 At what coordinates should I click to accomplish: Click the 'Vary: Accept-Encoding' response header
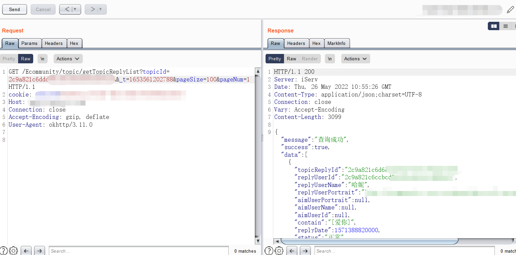pos(309,110)
